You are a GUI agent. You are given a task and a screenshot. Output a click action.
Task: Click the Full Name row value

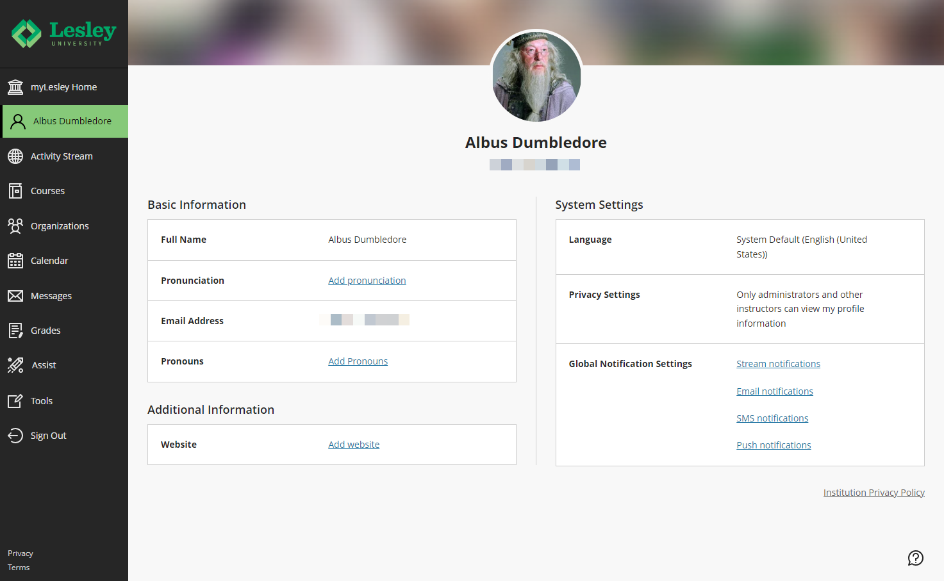[x=367, y=240]
